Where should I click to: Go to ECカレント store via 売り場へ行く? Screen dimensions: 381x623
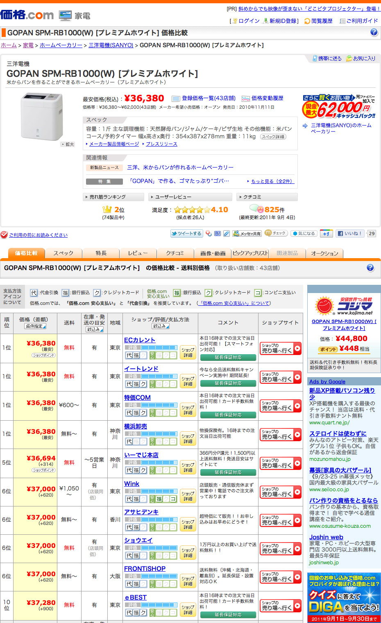click(x=281, y=348)
